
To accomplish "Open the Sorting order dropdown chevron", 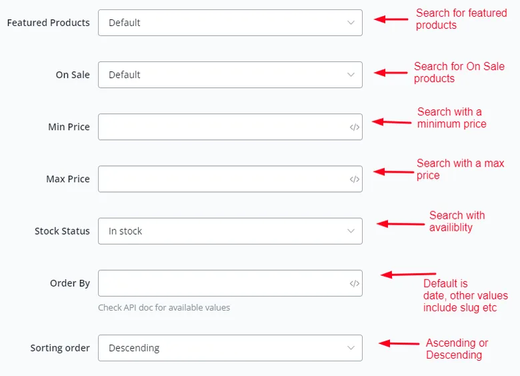I will click(351, 348).
